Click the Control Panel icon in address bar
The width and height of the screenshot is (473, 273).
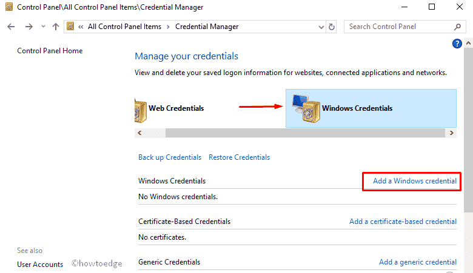coord(70,26)
